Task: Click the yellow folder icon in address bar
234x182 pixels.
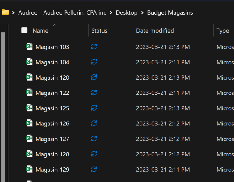Action: (x=5, y=12)
